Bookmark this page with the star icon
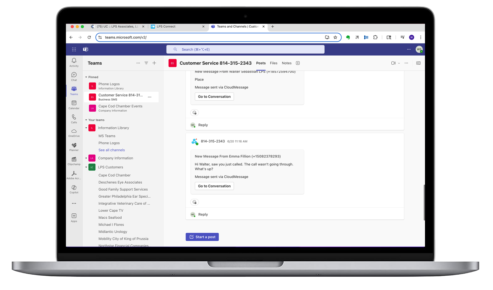This screenshot has height=290, width=493. (x=335, y=37)
